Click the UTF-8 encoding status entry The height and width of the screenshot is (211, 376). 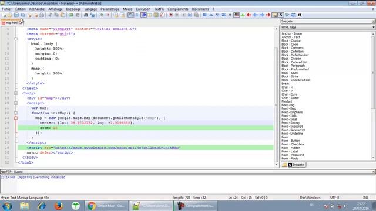[x=334, y=198]
